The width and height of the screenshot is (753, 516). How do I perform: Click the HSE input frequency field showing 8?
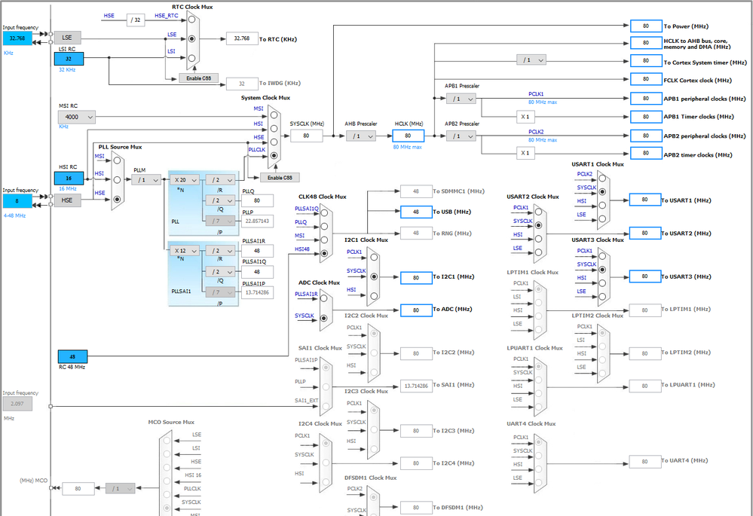point(18,200)
